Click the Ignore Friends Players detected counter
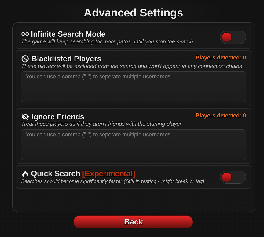 (221, 116)
